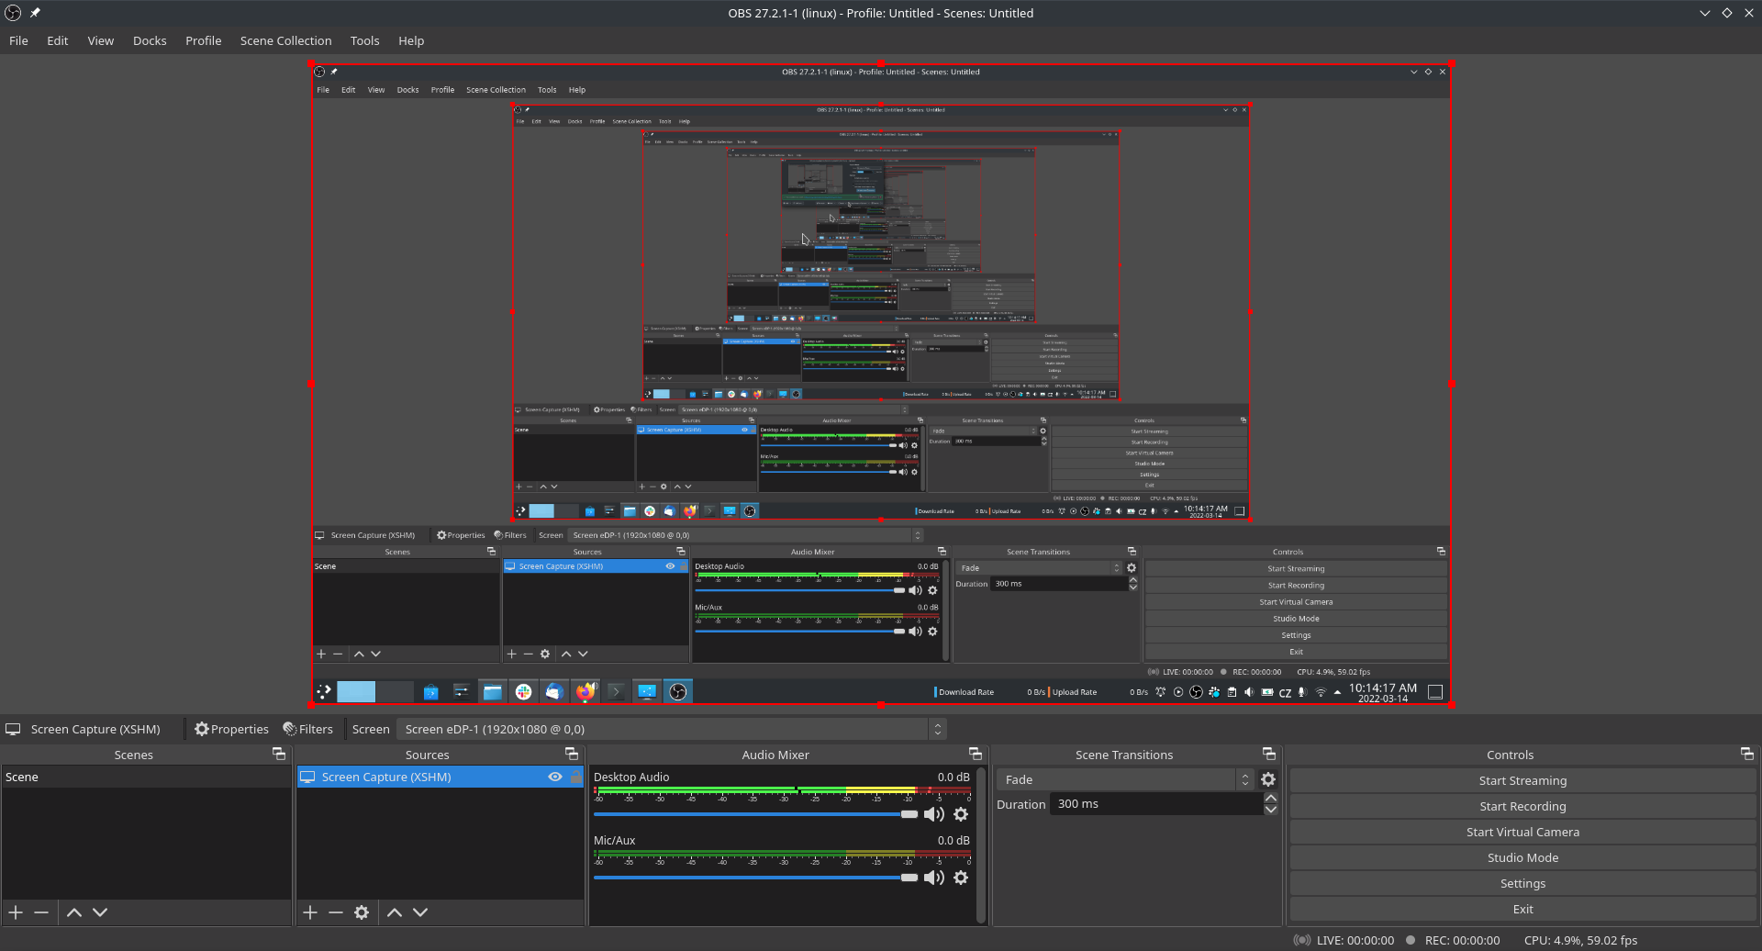Select the 'Scene' entry in the main Scenes list
The image size is (1762, 951).
point(146,777)
